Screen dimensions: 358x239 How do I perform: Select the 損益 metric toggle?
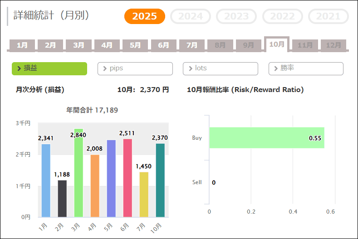point(49,68)
